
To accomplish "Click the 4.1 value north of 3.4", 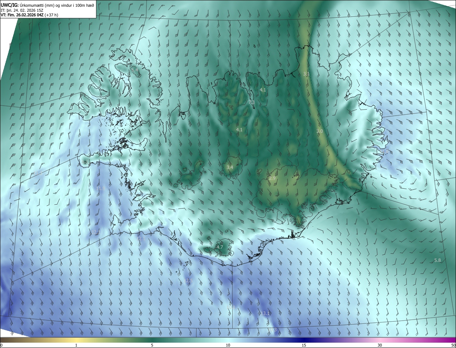I will (239, 130).
